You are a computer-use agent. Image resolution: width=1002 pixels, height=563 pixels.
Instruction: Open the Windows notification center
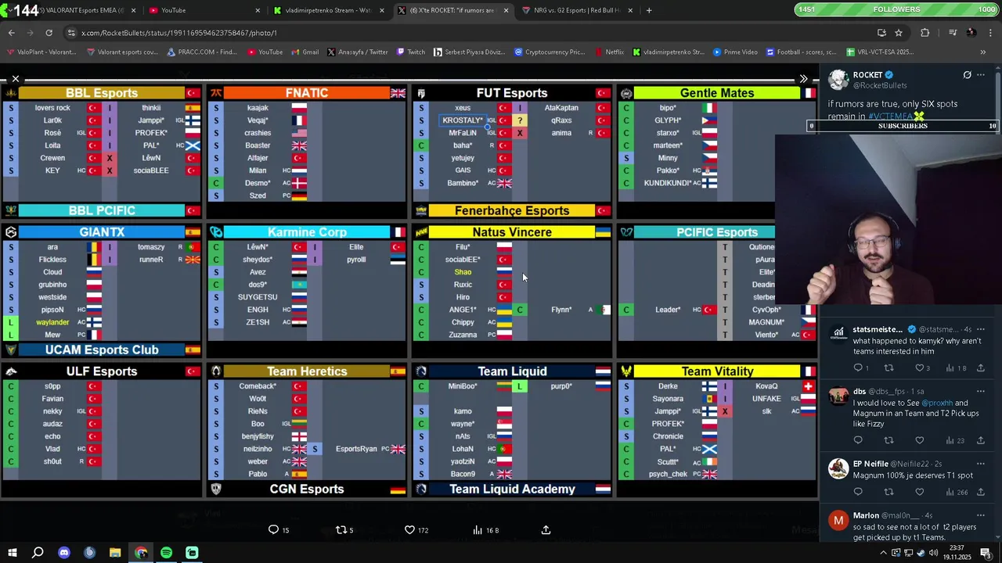(x=986, y=553)
